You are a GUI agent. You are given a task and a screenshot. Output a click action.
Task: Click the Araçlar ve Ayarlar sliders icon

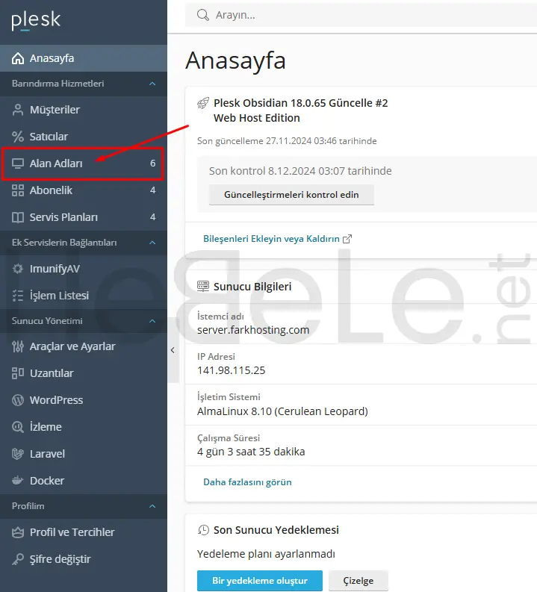(18, 346)
